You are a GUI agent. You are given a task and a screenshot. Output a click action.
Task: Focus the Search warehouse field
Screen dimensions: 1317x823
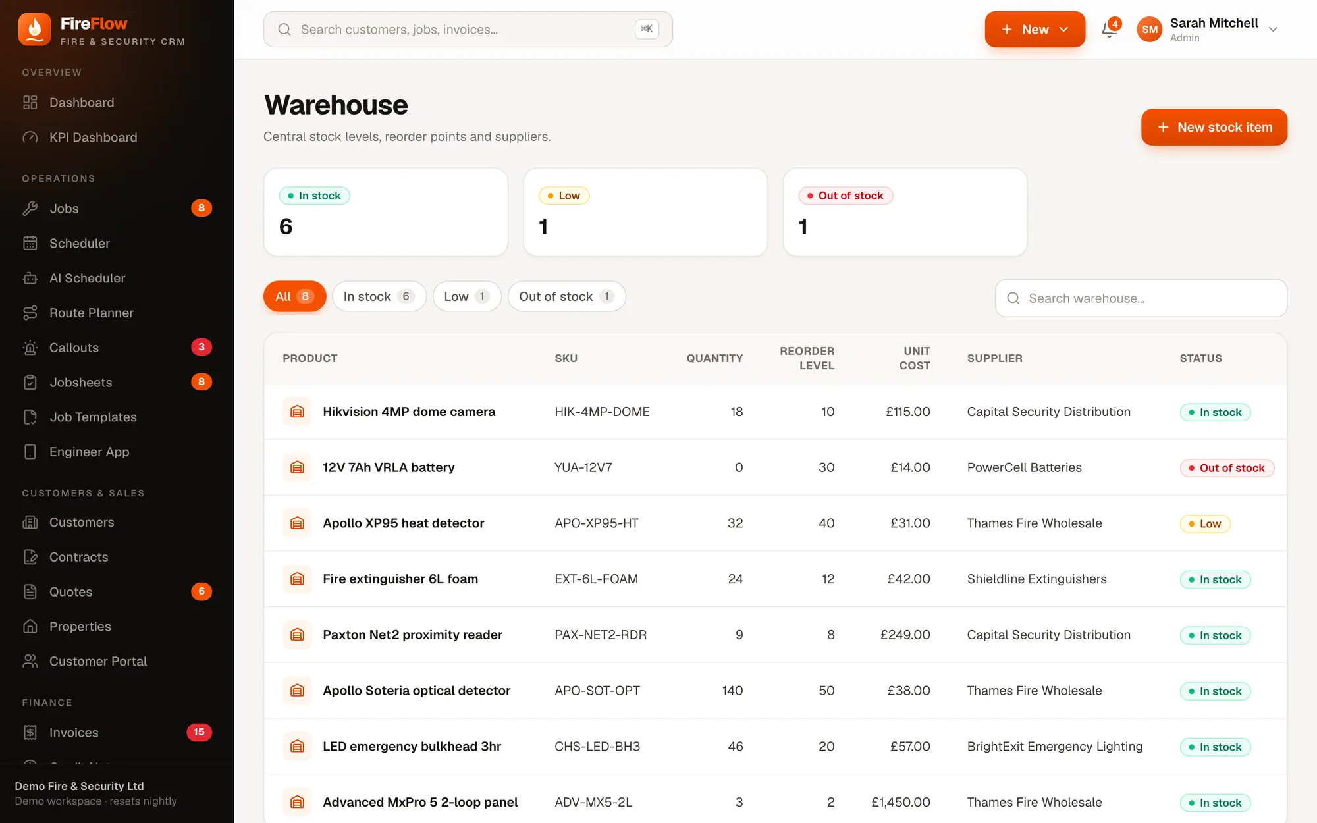1141,298
